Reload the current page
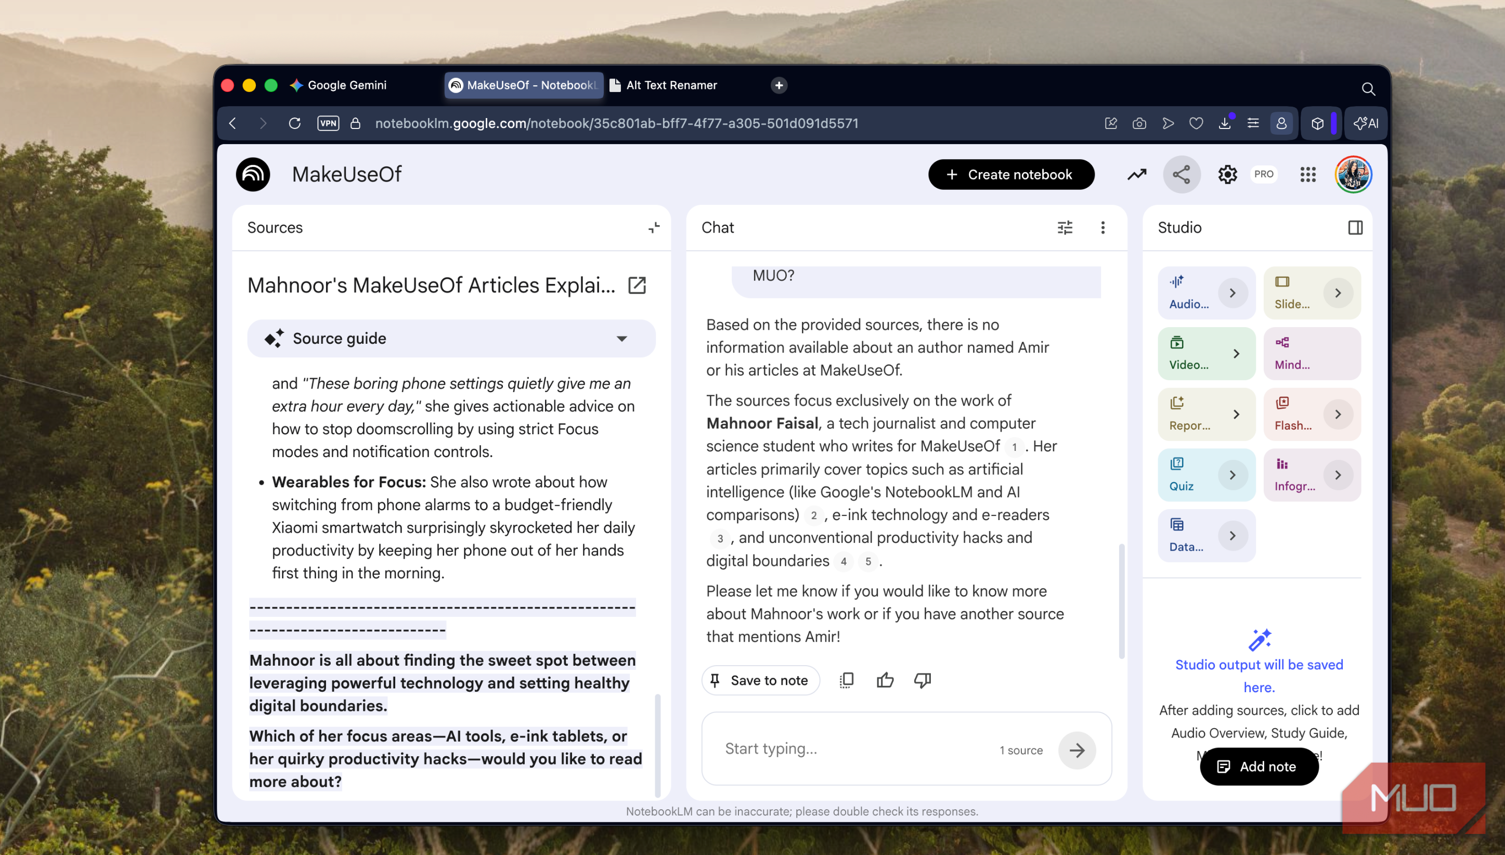 click(294, 123)
